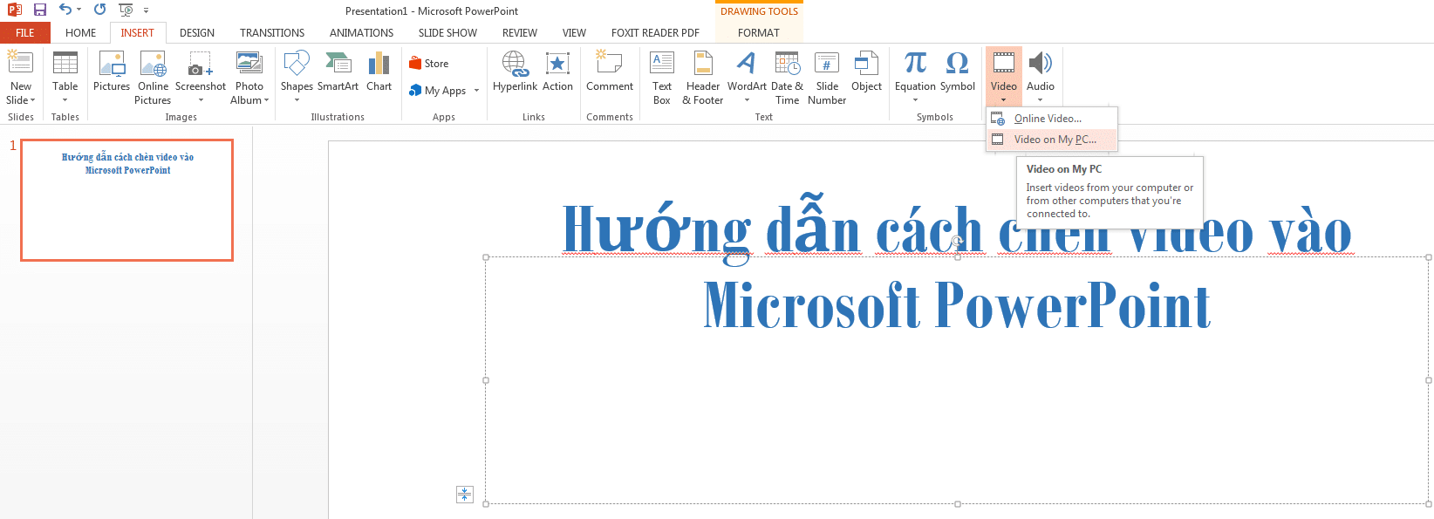Switch to the SLIDE SHOW tab
Screen dimensions: 1434x519
447,33
